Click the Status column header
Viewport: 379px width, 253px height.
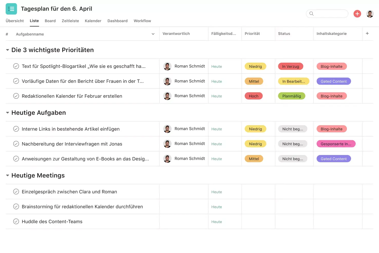point(284,34)
